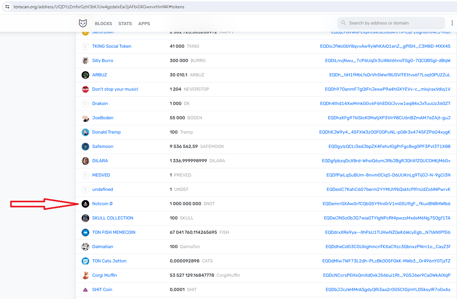Focus the Search by address or domain field
This screenshot has height=299, width=457.
coord(391,23)
